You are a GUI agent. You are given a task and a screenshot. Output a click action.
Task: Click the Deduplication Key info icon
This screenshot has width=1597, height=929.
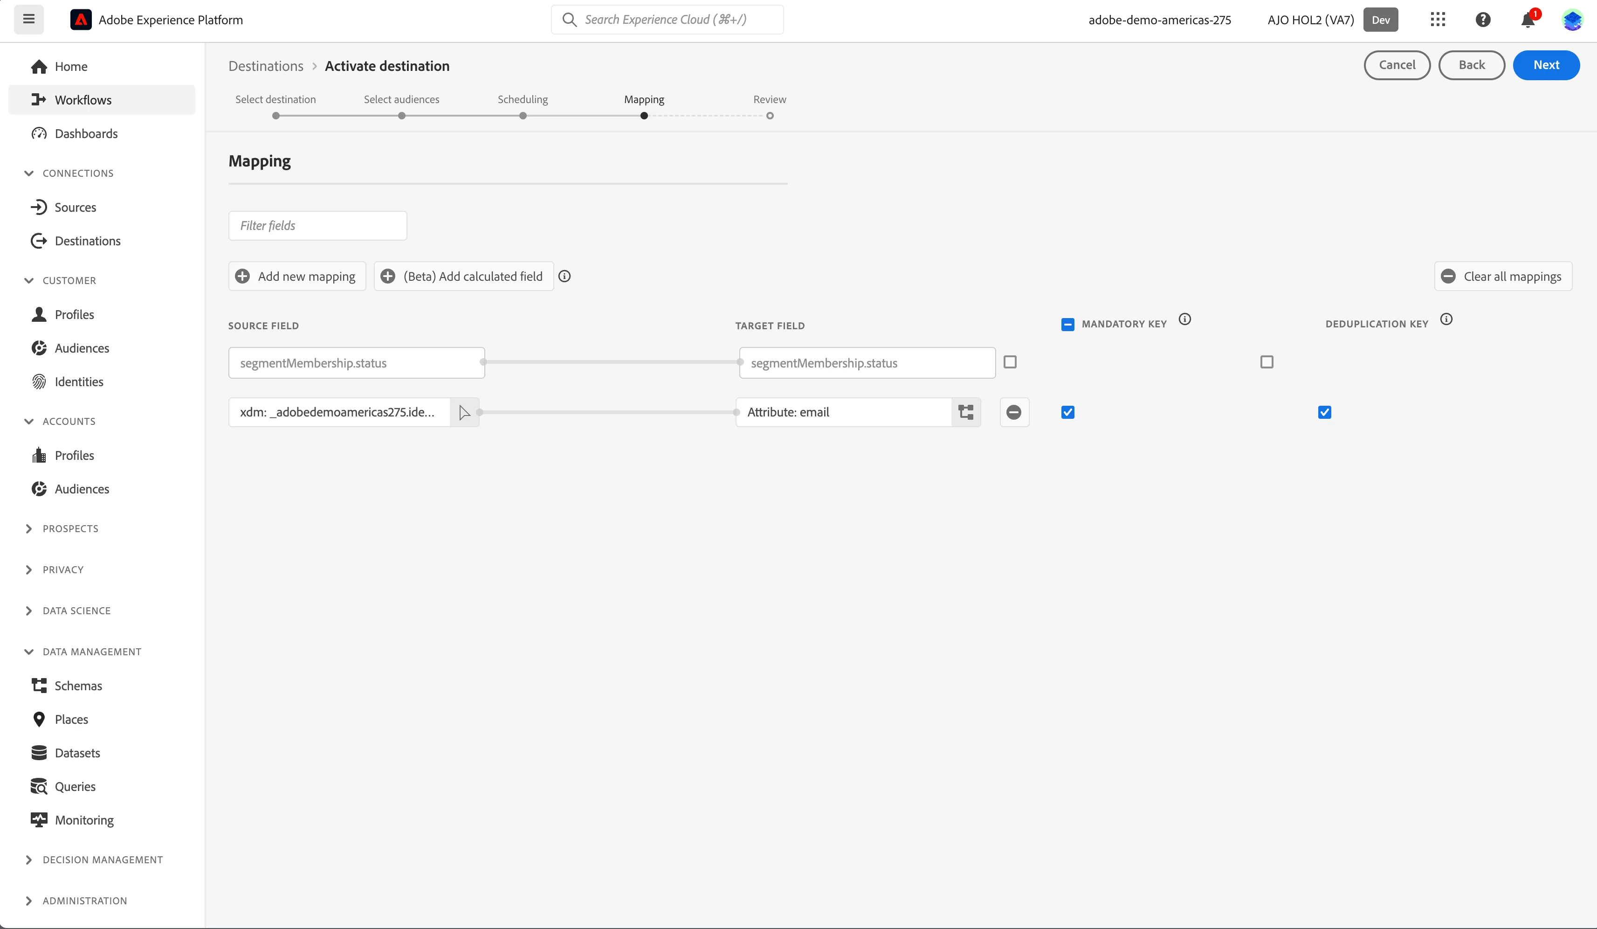tap(1446, 319)
